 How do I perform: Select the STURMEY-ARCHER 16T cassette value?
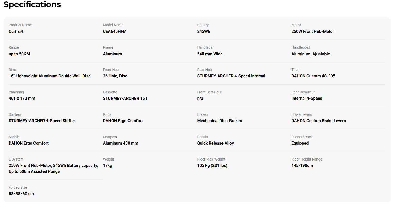[x=125, y=98]
